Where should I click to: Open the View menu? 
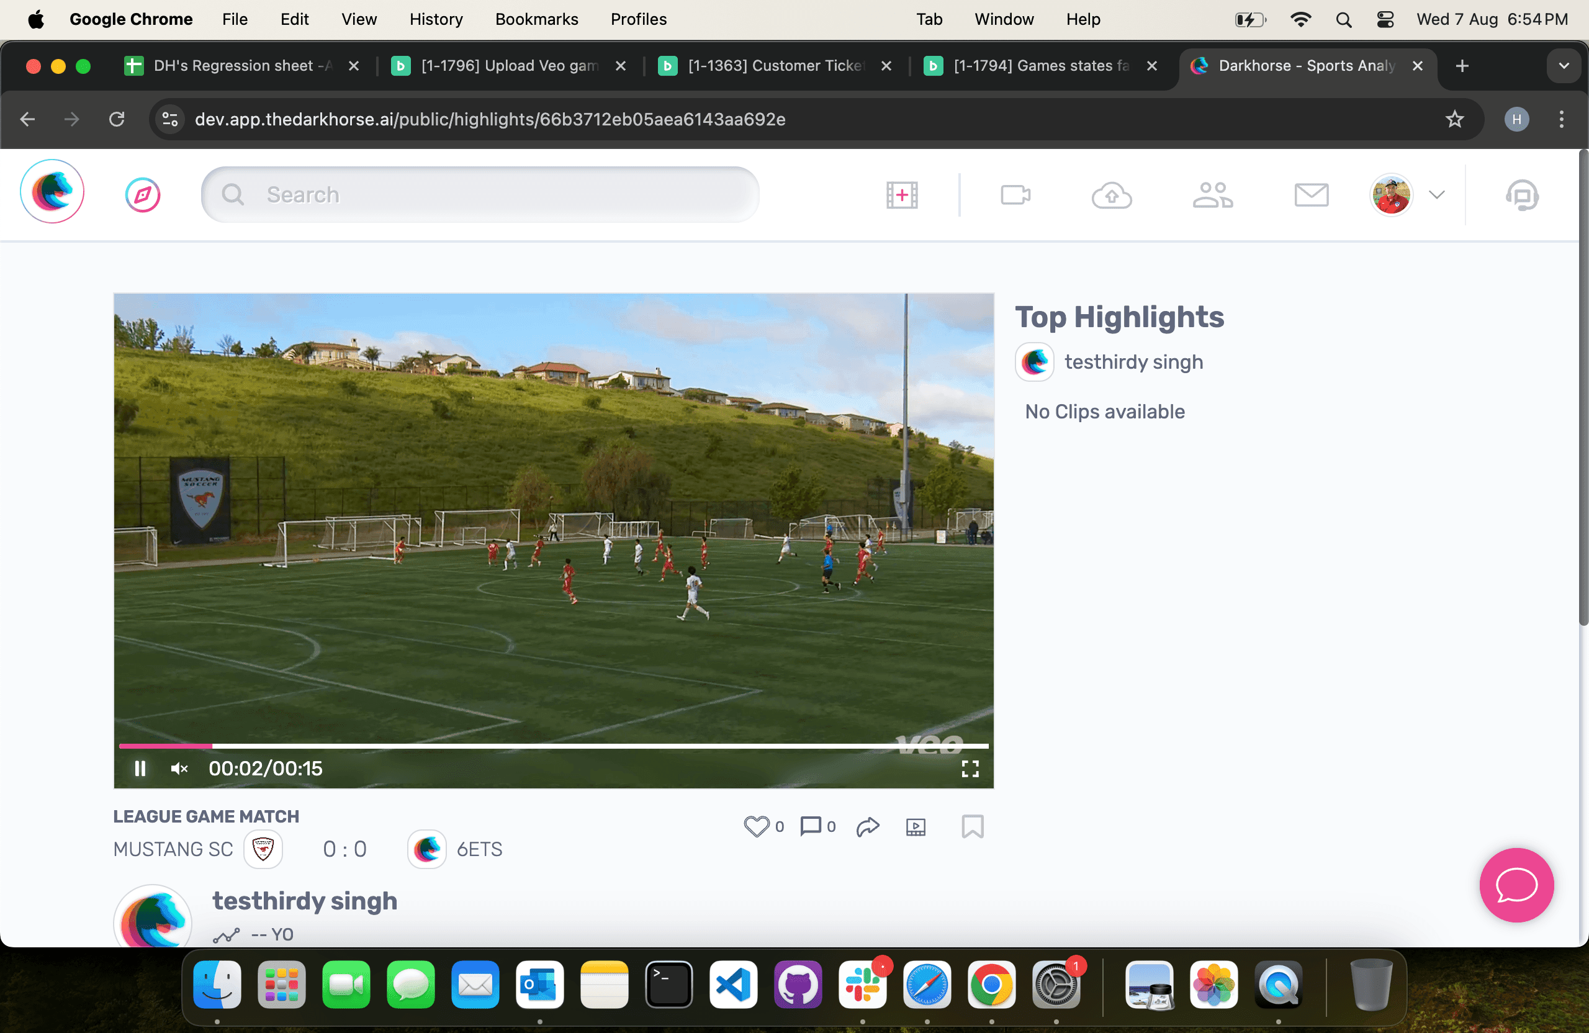click(359, 19)
